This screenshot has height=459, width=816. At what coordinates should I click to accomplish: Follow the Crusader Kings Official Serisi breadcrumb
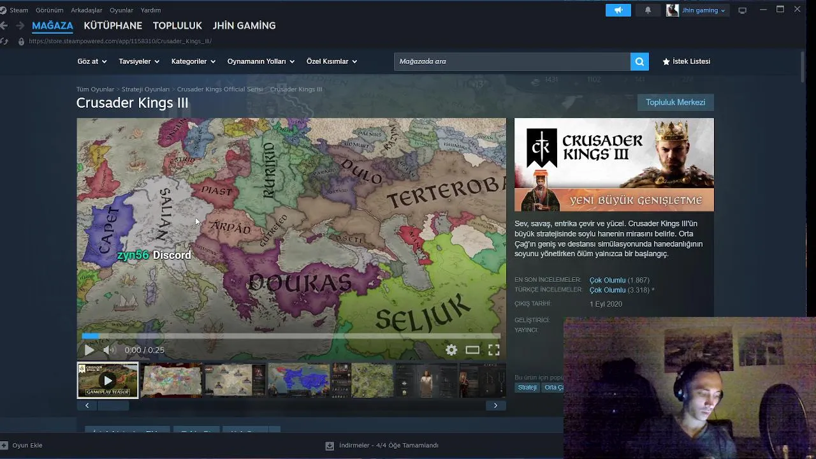(219, 89)
